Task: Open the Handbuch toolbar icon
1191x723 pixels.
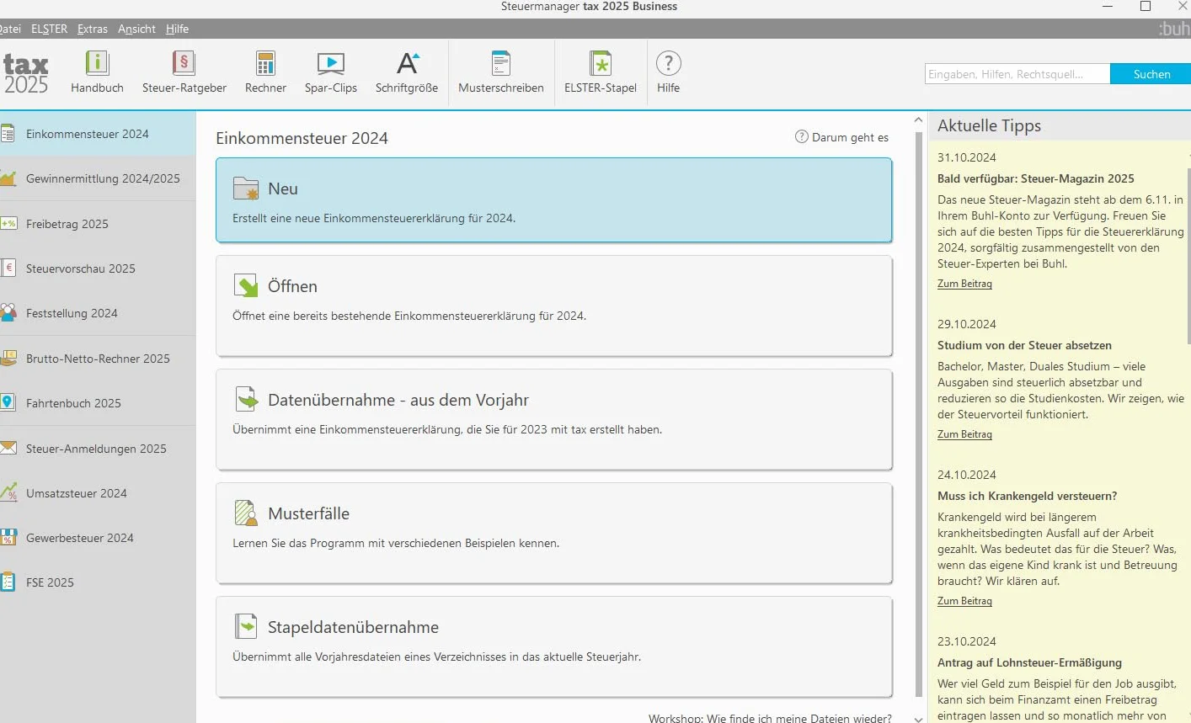Action: tap(97, 63)
